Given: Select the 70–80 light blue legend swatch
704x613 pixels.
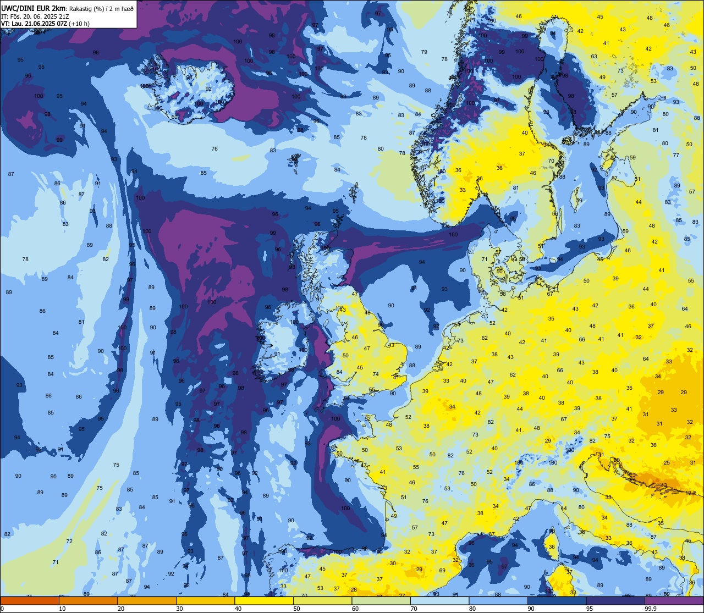Looking at the screenshot, I should pyautogui.click(x=439, y=601).
